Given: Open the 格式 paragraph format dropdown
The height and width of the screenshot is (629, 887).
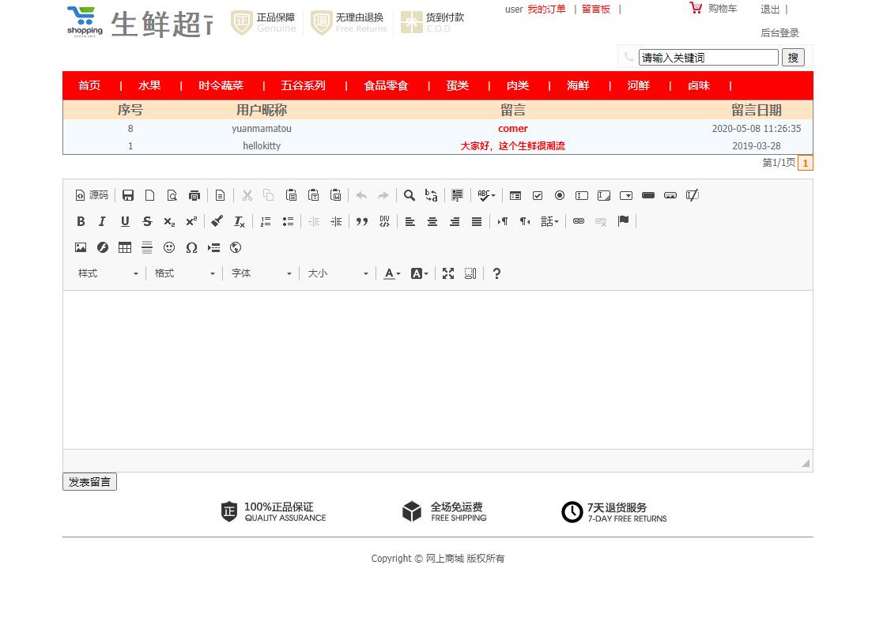Looking at the screenshot, I should 185,273.
